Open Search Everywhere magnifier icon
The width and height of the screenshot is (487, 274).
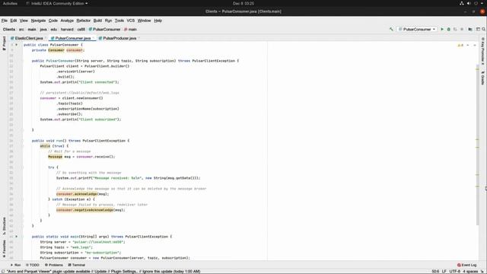pyautogui.click(x=484, y=29)
